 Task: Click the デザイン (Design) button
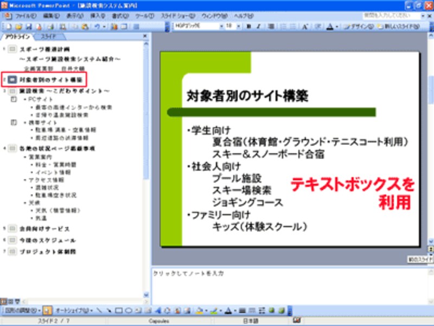click(359, 27)
